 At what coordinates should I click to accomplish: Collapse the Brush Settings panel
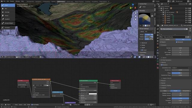click(144, 29)
